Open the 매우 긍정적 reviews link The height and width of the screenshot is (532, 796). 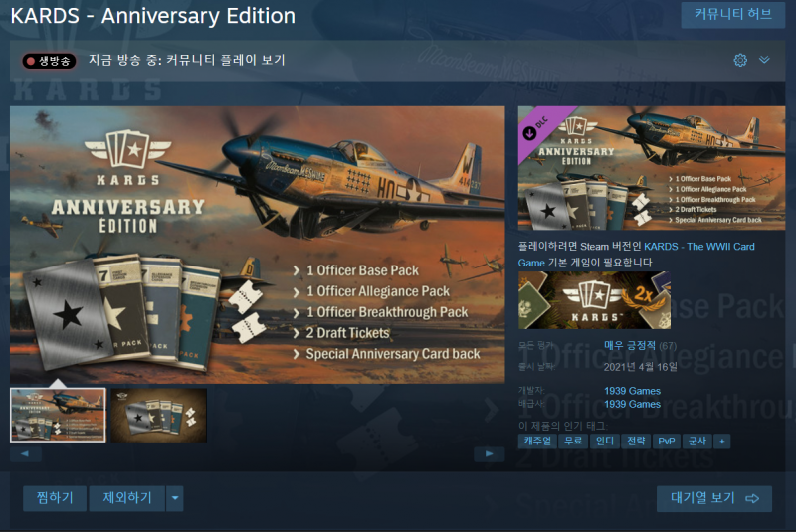pos(630,345)
